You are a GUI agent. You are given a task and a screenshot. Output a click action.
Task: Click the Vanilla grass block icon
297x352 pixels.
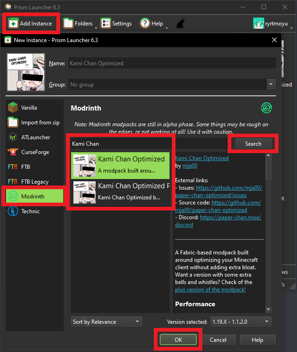click(13, 107)
